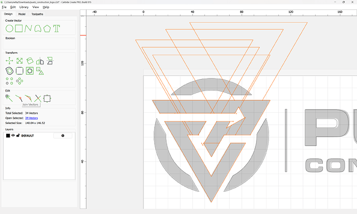
Task: Click the blue '34 Vectors' open selected link
Action: click(32, 118)
